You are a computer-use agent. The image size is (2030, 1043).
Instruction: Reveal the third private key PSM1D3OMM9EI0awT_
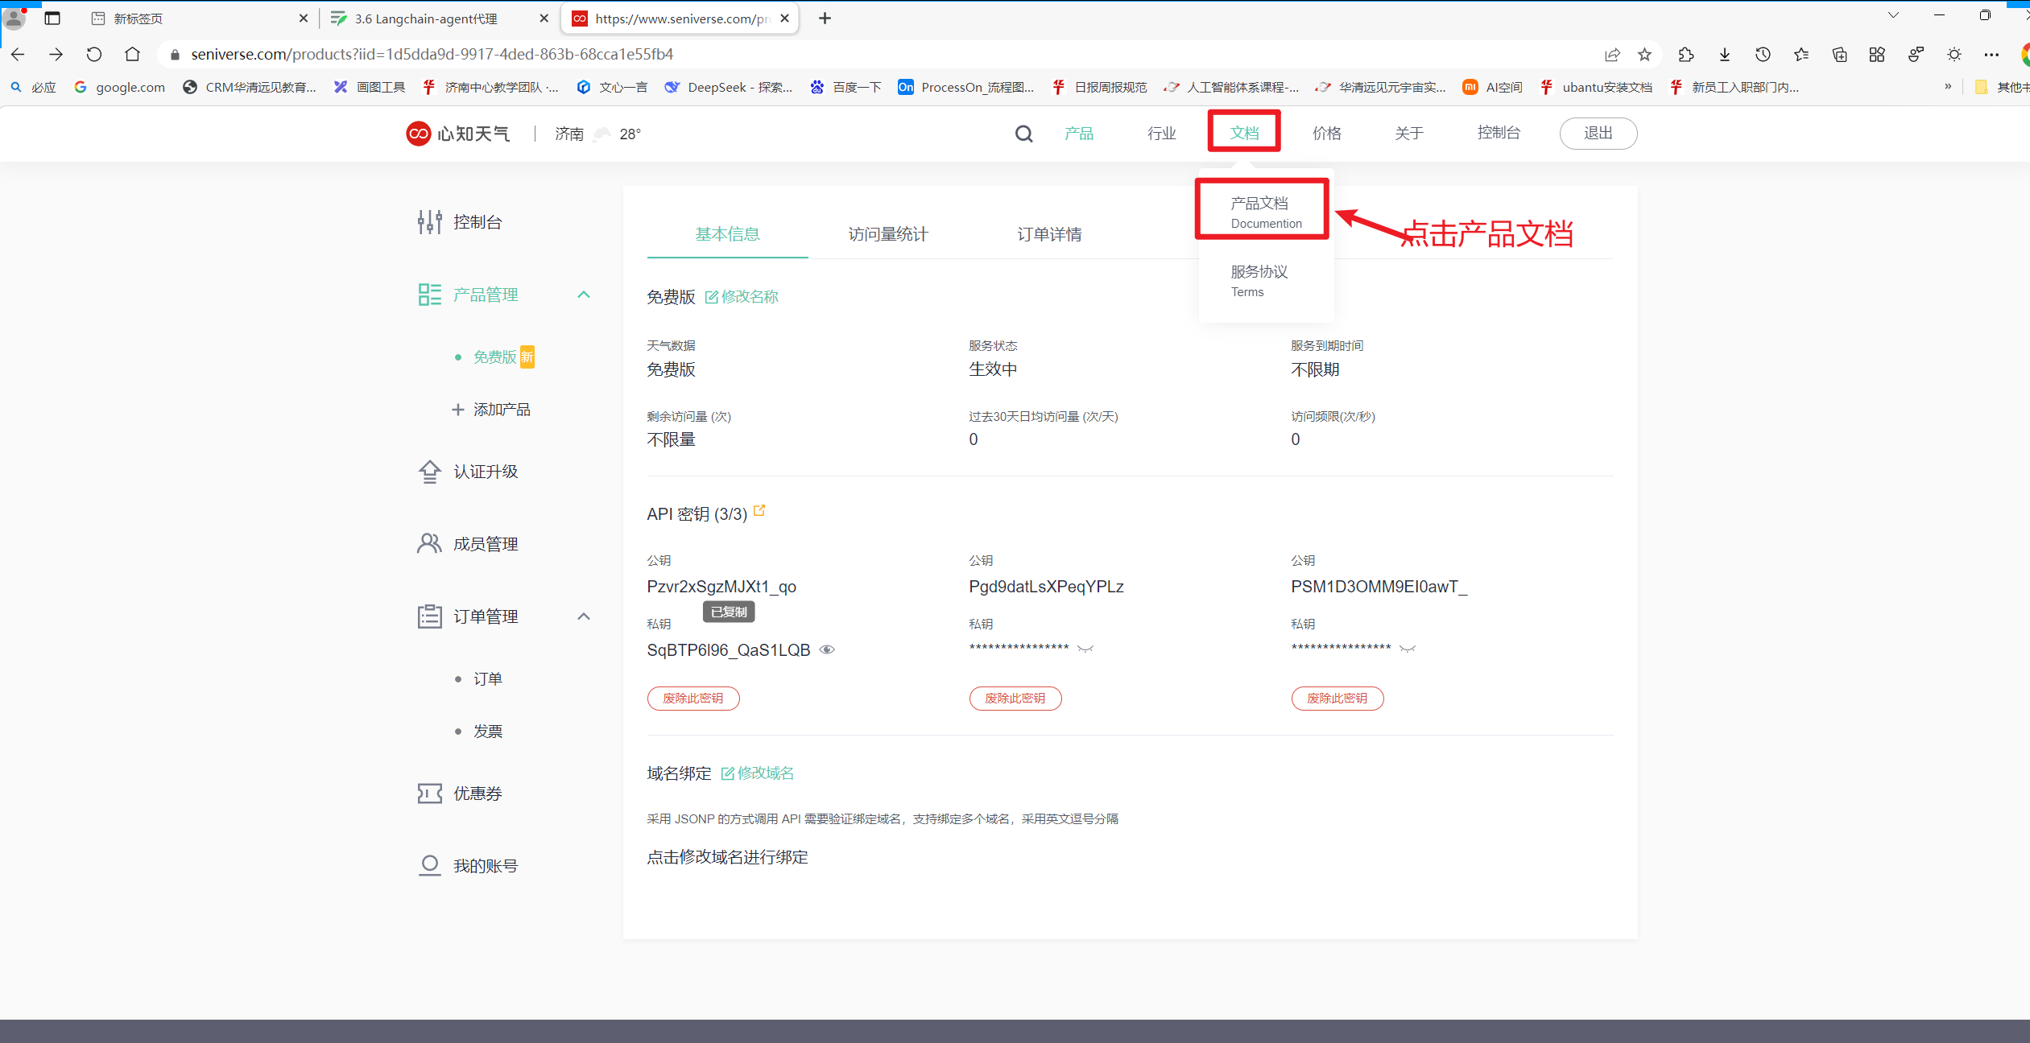pyautogui.click(x=1407, y=649)
